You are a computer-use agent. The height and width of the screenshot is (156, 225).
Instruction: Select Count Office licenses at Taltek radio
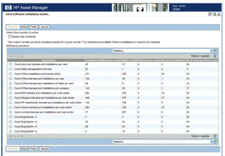[x=11, y=83]
